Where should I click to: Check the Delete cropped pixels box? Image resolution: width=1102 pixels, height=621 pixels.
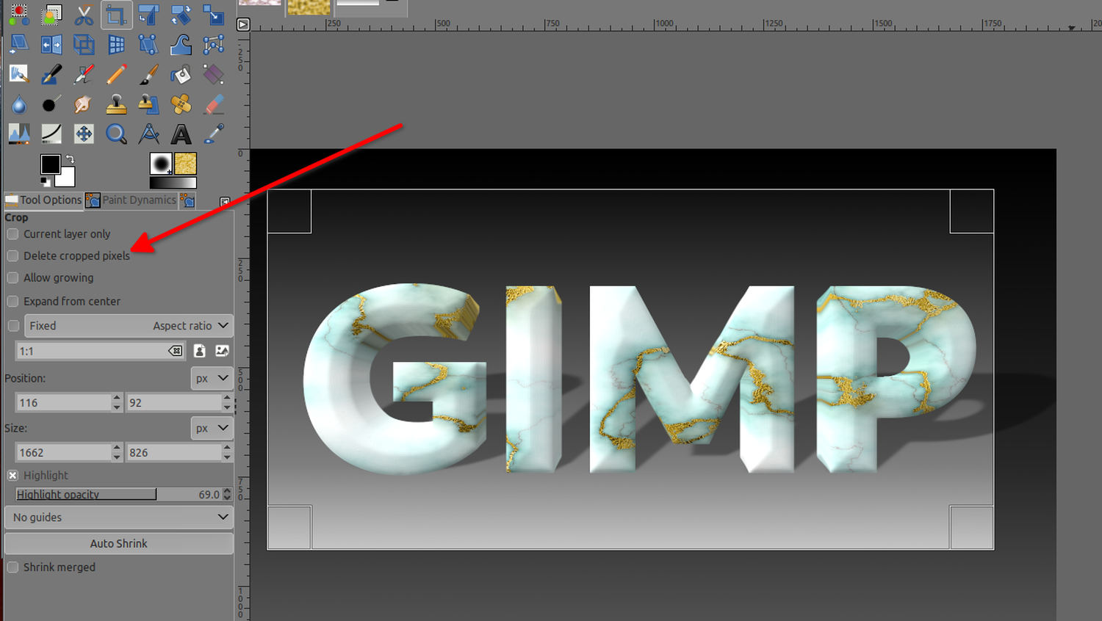(x=12, y=255)
